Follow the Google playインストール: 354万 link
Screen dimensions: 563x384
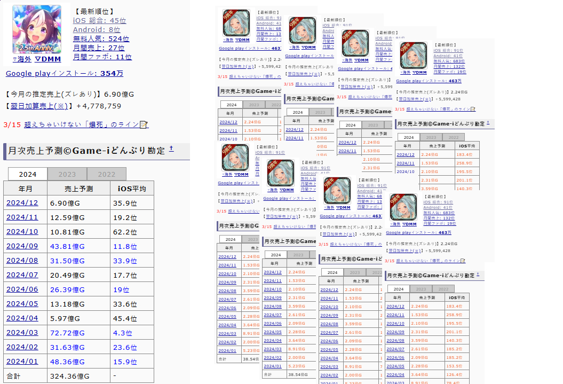click(x=65, y=73)
